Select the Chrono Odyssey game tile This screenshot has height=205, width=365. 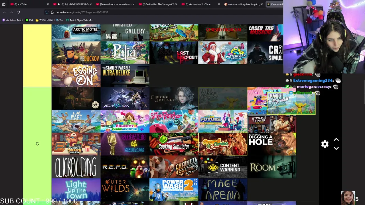point(174,99)
